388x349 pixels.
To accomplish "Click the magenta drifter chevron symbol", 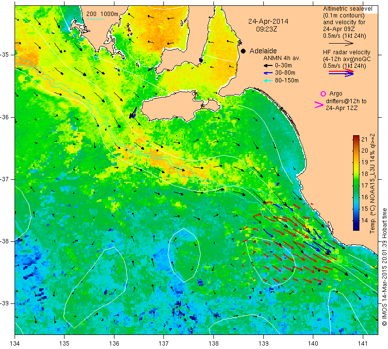I will pos(319,105).
